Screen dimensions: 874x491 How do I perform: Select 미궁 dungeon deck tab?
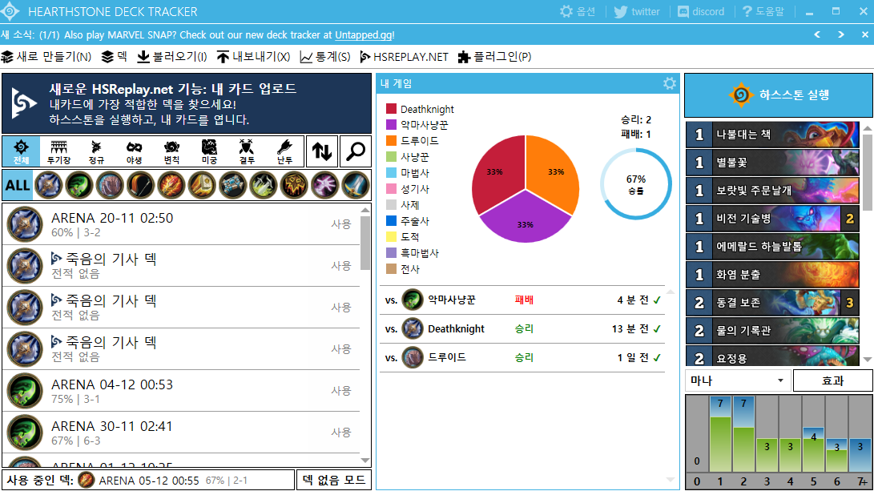click(x=209, y=151)
